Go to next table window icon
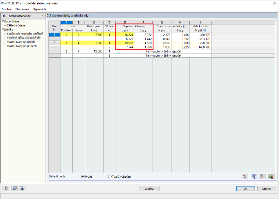This screenshot has width=279, height=199. pyautogui.click(x=22, y=188)
